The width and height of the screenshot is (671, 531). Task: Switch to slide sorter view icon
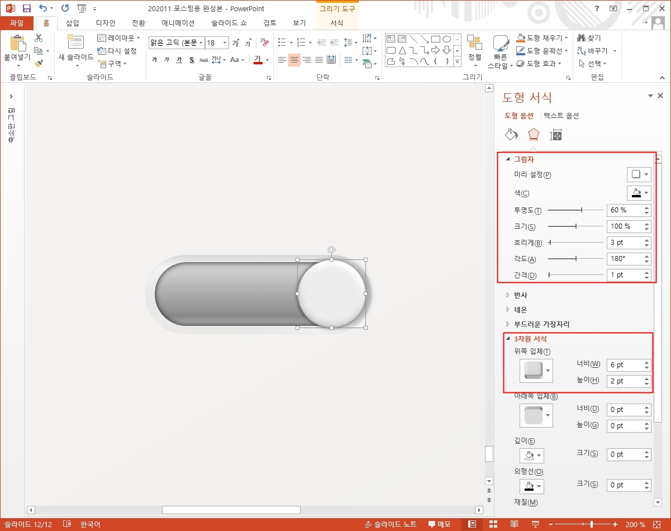pos(493,524)
